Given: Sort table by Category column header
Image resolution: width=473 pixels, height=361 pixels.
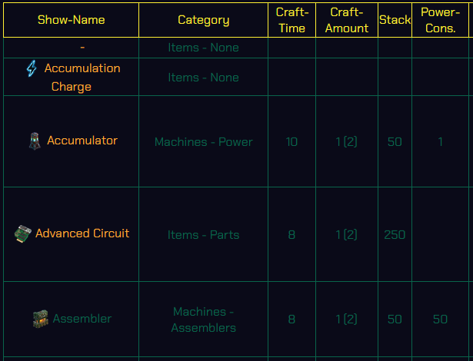Looking at the screenshot, I should point(203,20).
